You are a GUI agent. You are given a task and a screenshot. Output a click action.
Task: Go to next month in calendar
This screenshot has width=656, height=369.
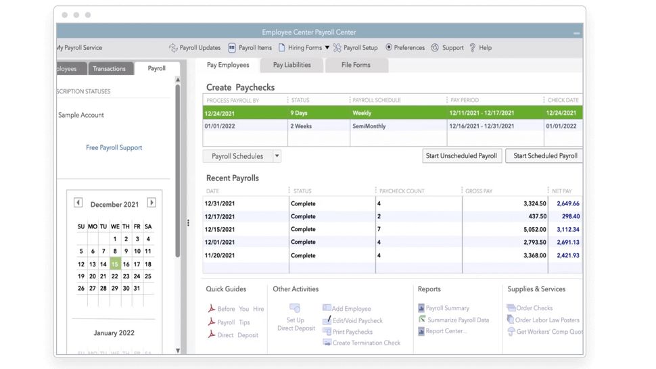point(151,203)
